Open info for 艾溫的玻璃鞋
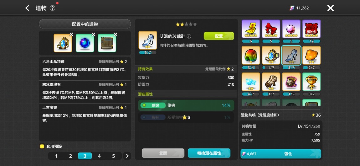This screenshot has width=360, height=166. [x=189, y=36]
